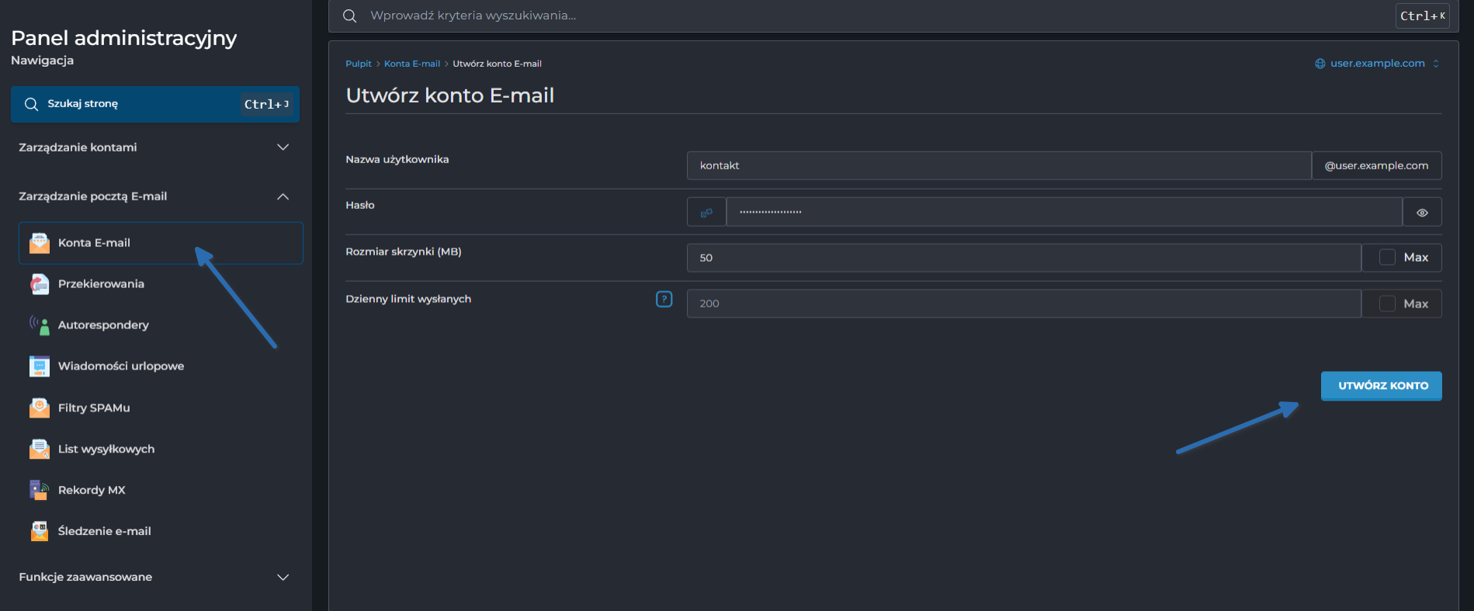Click the Wiadomości urlopowe icon
The image size is (1474, 611).
tap(39, 366)
